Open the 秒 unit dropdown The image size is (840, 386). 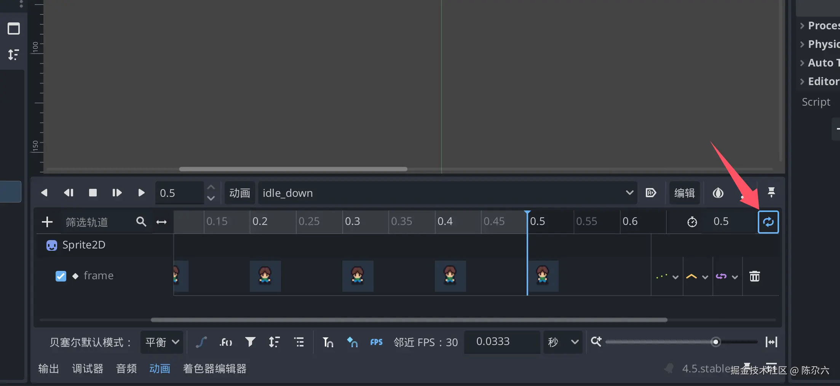pos(563,342)
